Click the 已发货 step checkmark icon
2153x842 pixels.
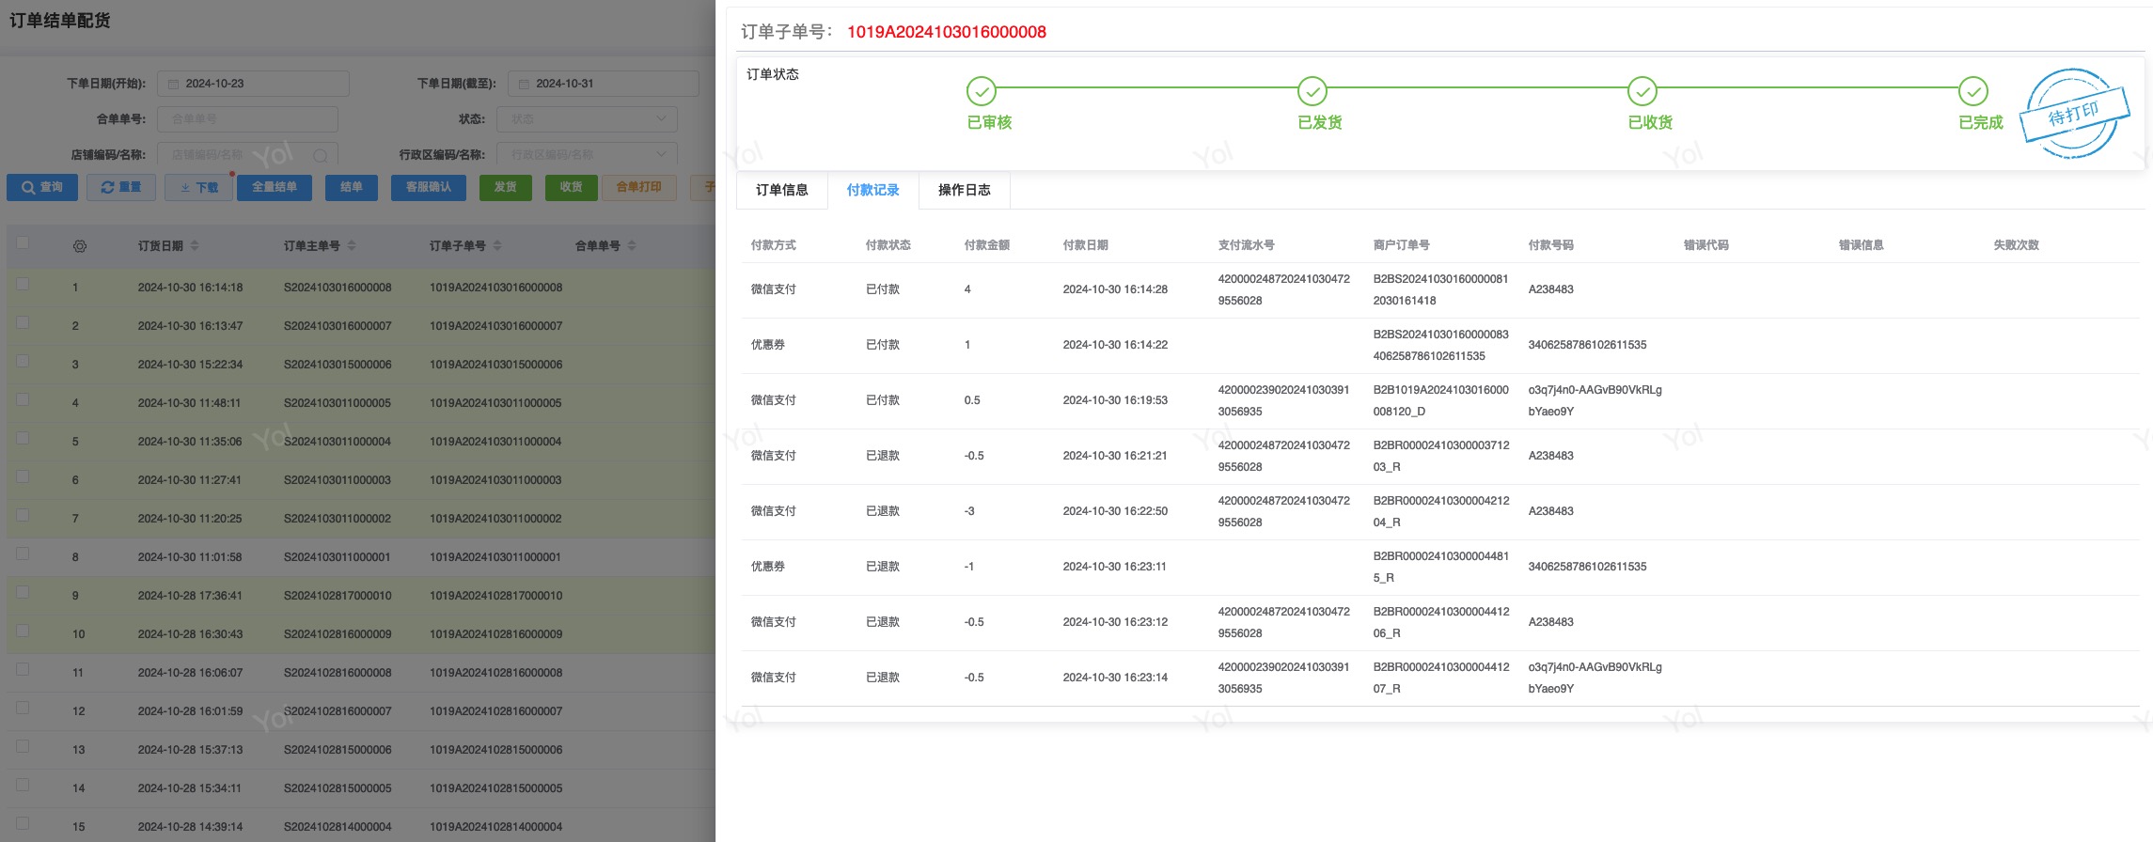coord(1312,91)
